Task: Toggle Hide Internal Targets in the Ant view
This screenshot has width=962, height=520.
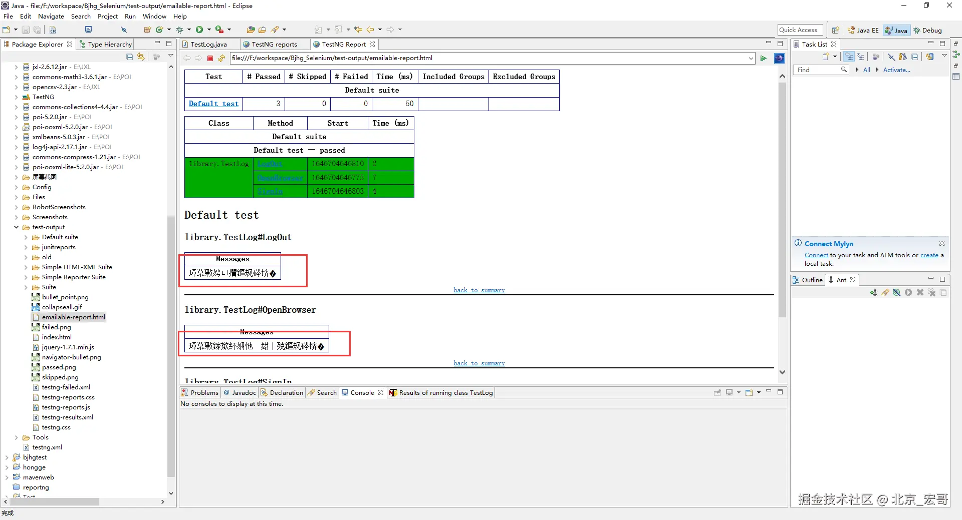Action: pyautogui.click(x=897, y=293)
